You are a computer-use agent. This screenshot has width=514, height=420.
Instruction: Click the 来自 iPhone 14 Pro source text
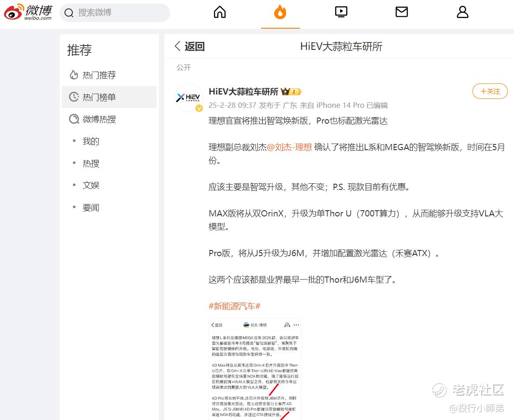332,105
